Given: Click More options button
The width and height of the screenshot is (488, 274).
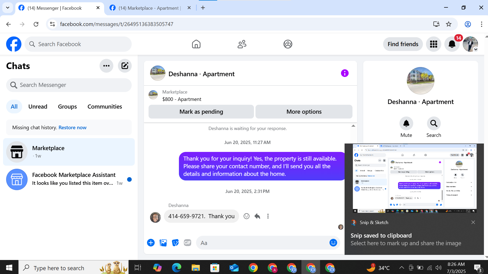Looking at the screenshot, I should (304, 112).
